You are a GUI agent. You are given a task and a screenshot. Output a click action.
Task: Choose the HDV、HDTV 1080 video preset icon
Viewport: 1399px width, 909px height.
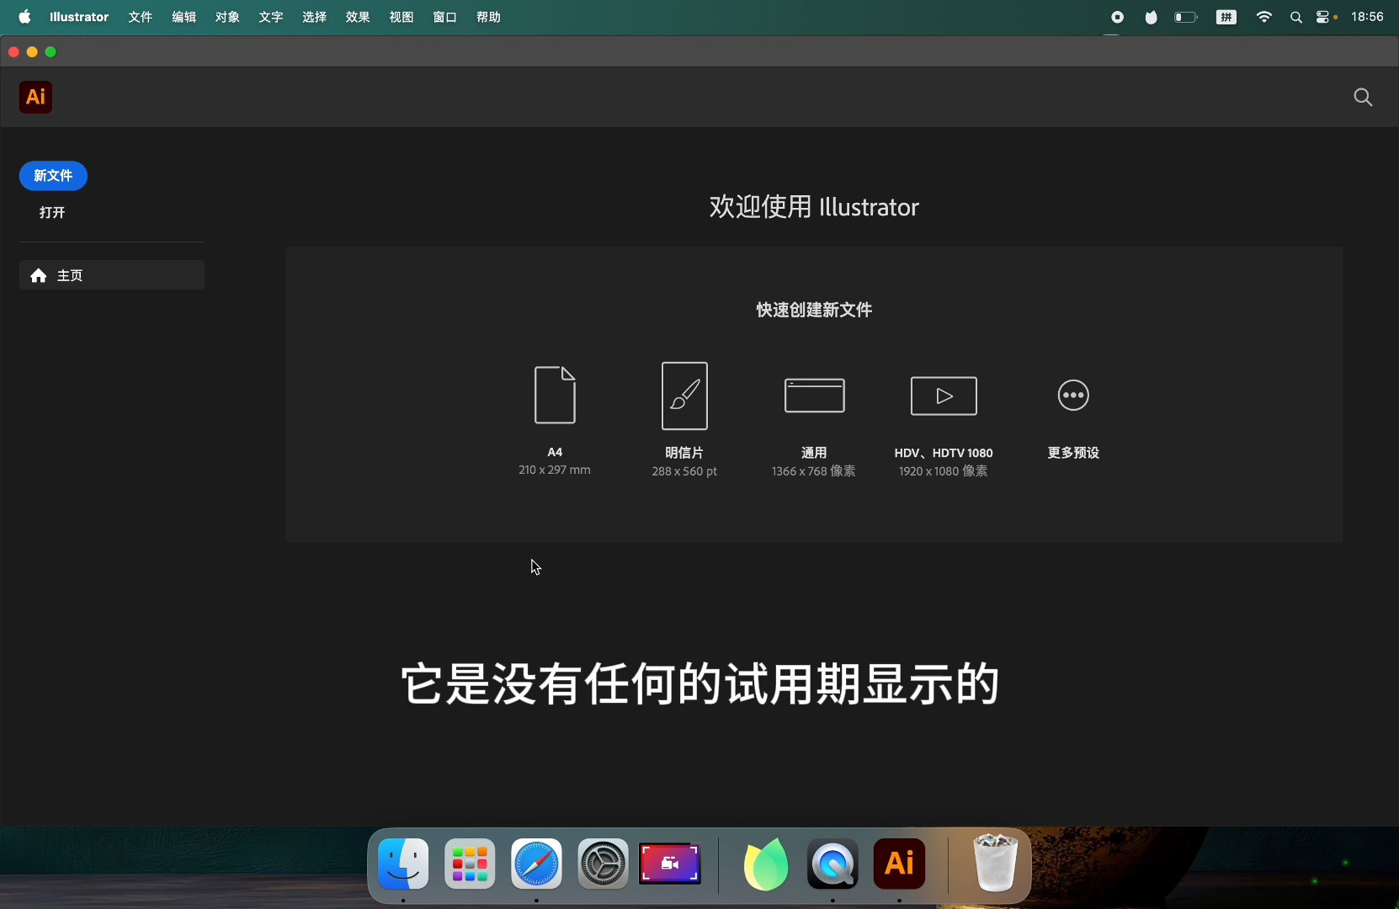(x=944, y=396)
